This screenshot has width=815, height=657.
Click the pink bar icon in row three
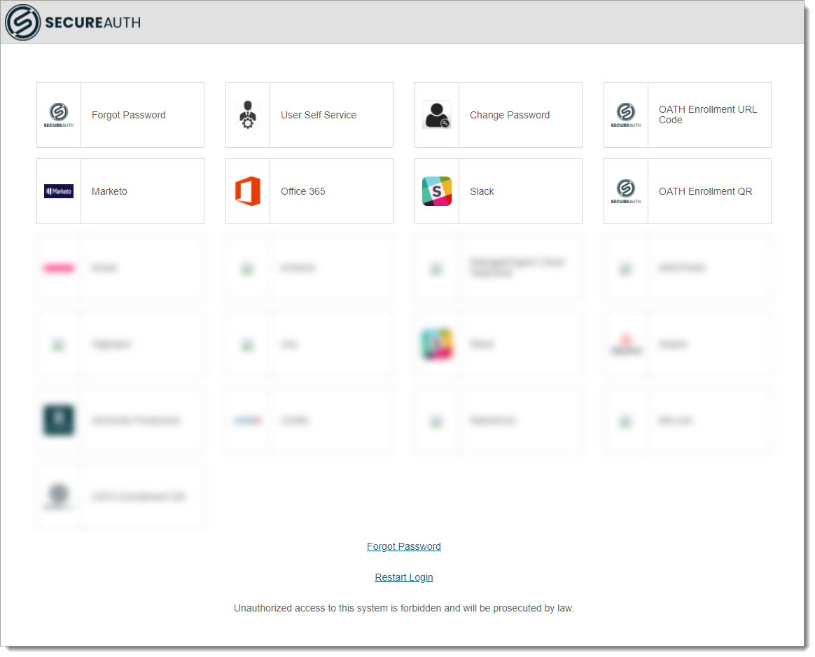pyautogui.click(x=58, y=267)
